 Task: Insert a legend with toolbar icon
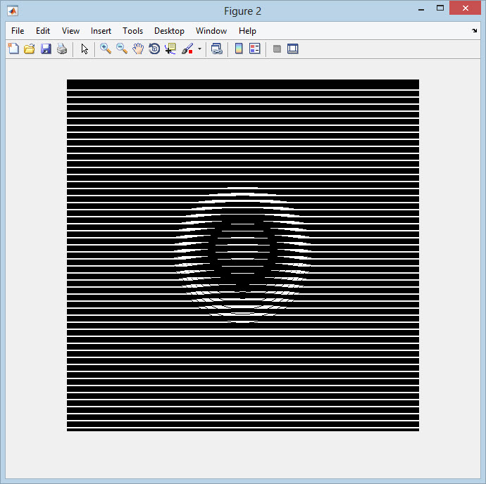point(255,49)
